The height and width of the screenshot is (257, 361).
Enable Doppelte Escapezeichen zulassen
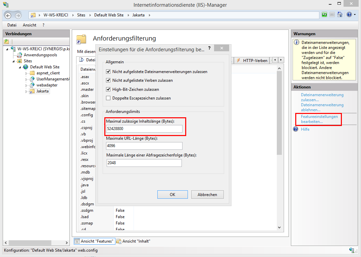(108, 98)
